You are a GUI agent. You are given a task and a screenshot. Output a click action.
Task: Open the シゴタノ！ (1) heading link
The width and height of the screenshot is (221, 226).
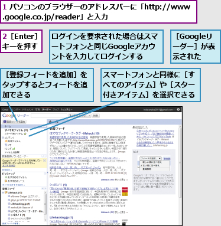[x=58, y=185]
